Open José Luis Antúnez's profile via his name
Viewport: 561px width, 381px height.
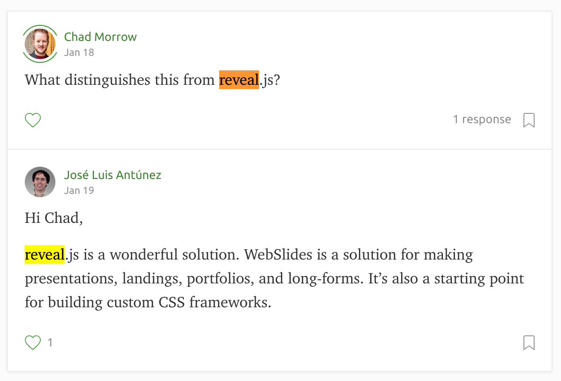tap(113, 175)
